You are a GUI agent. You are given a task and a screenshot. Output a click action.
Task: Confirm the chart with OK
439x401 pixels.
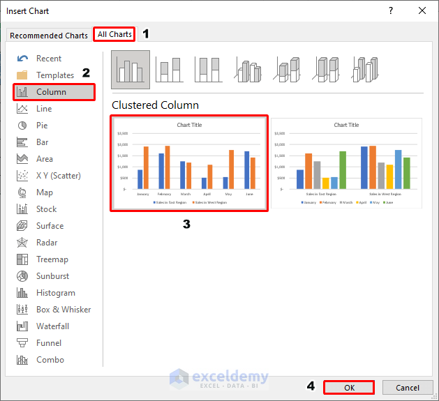349,388
